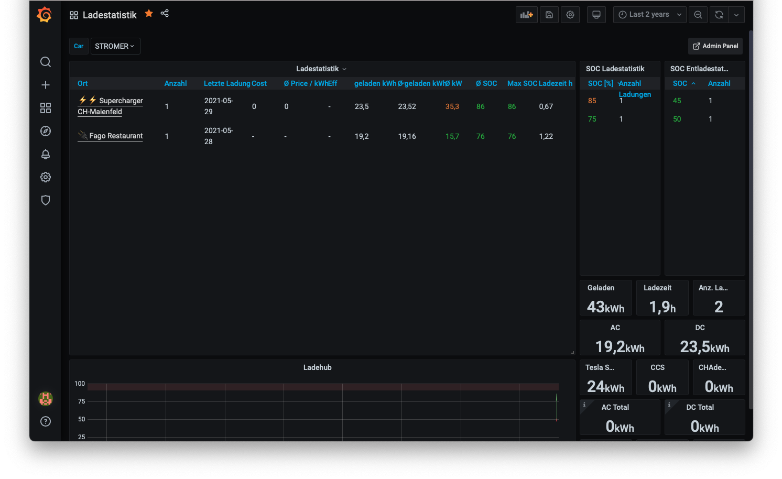The height and width of the screenshot is (479, 782).
Task: Open the Configuration gear in sidebar
Action: [x=46, y=177]
